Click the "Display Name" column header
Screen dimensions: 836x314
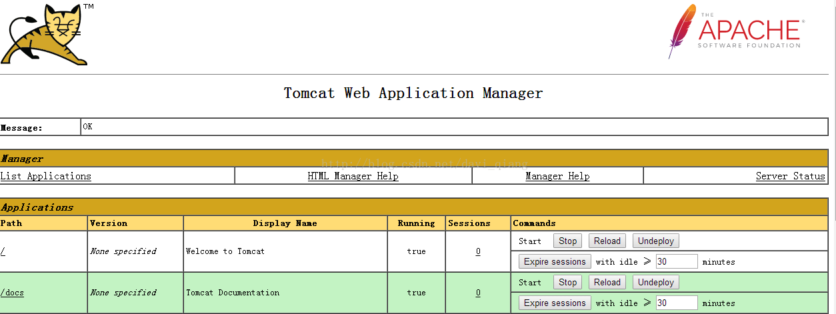[x=285, y=223]
